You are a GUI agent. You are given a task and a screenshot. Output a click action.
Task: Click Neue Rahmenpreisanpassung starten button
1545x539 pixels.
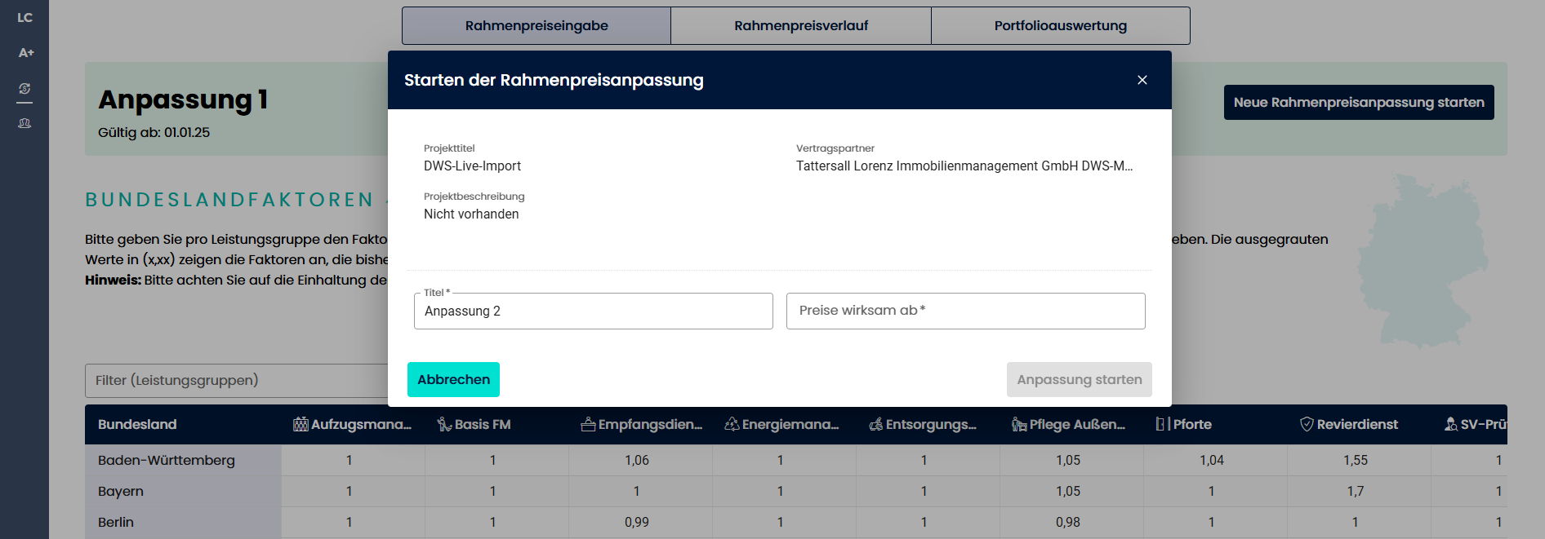coord(1358,103)
